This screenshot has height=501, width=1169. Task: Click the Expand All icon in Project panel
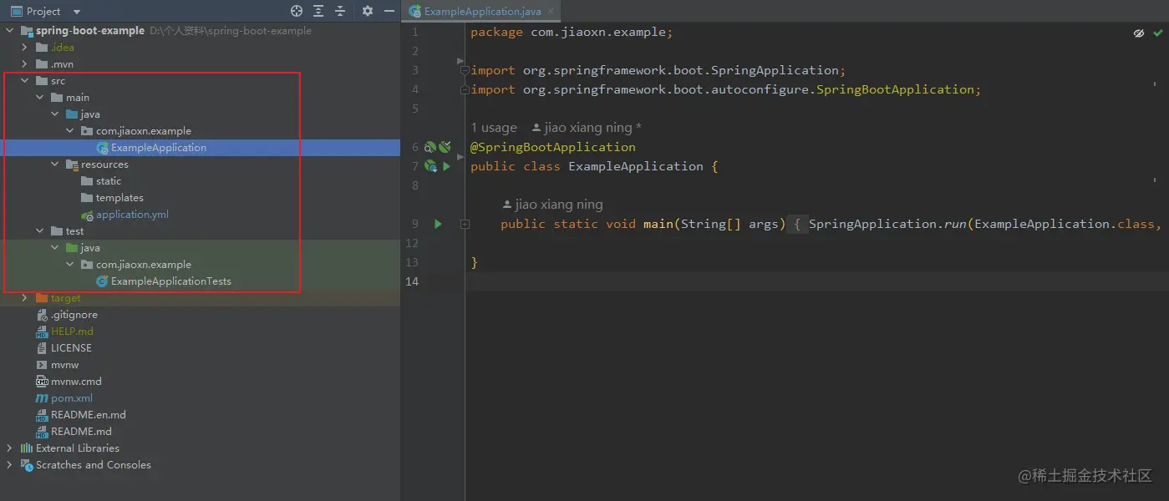[x=318, y=11]
